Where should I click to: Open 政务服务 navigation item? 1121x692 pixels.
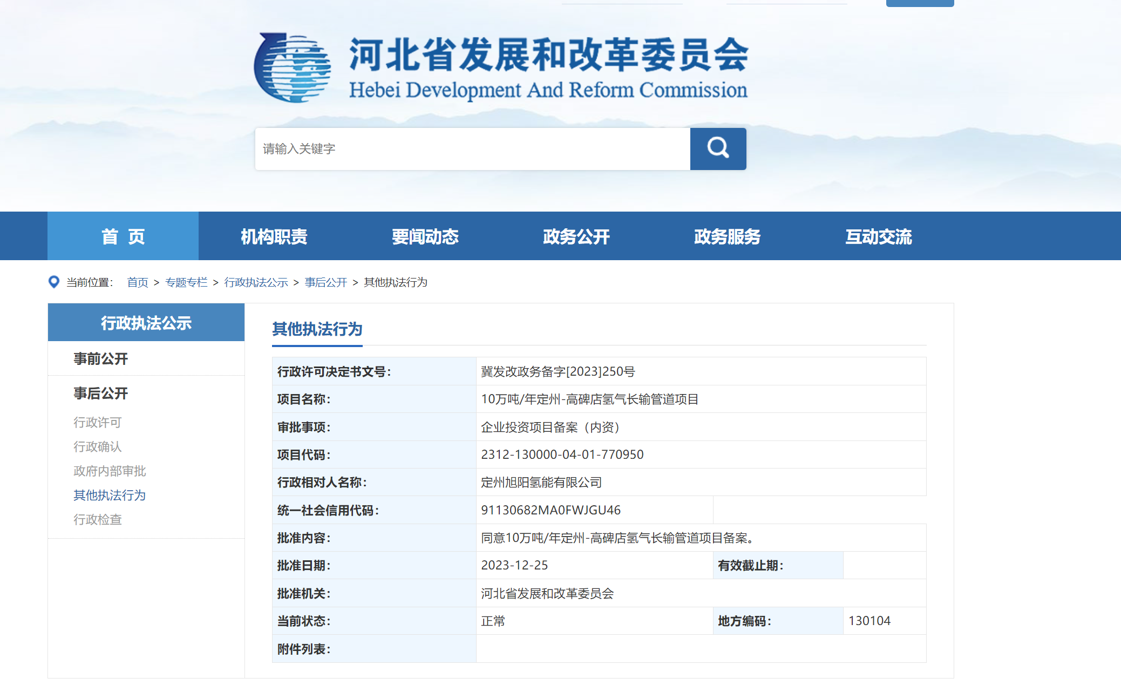point(727,236)
